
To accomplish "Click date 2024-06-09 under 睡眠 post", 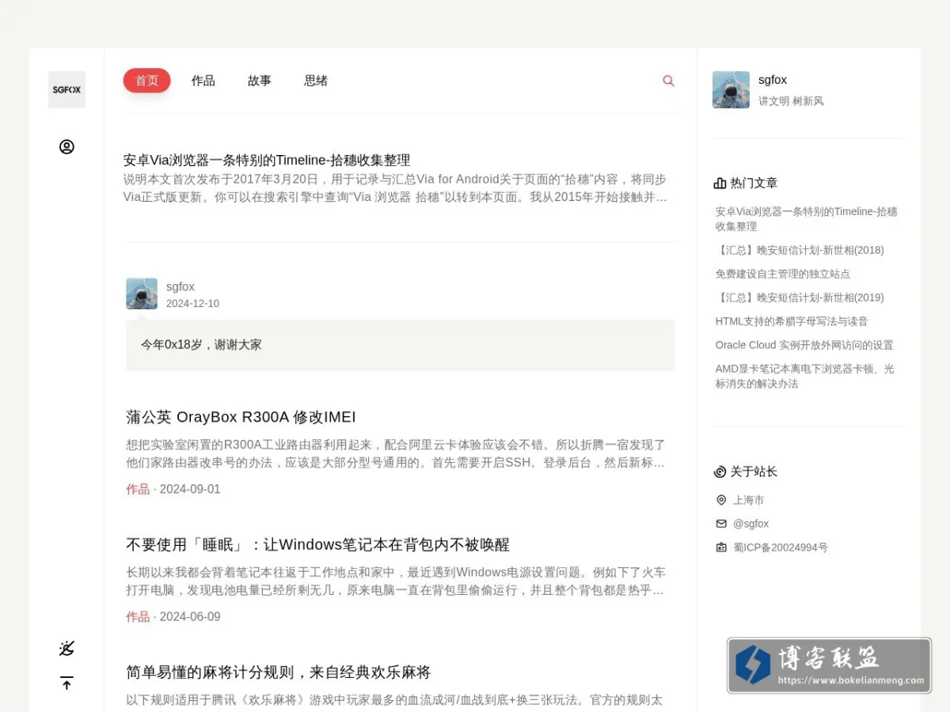I will [190, 616].
